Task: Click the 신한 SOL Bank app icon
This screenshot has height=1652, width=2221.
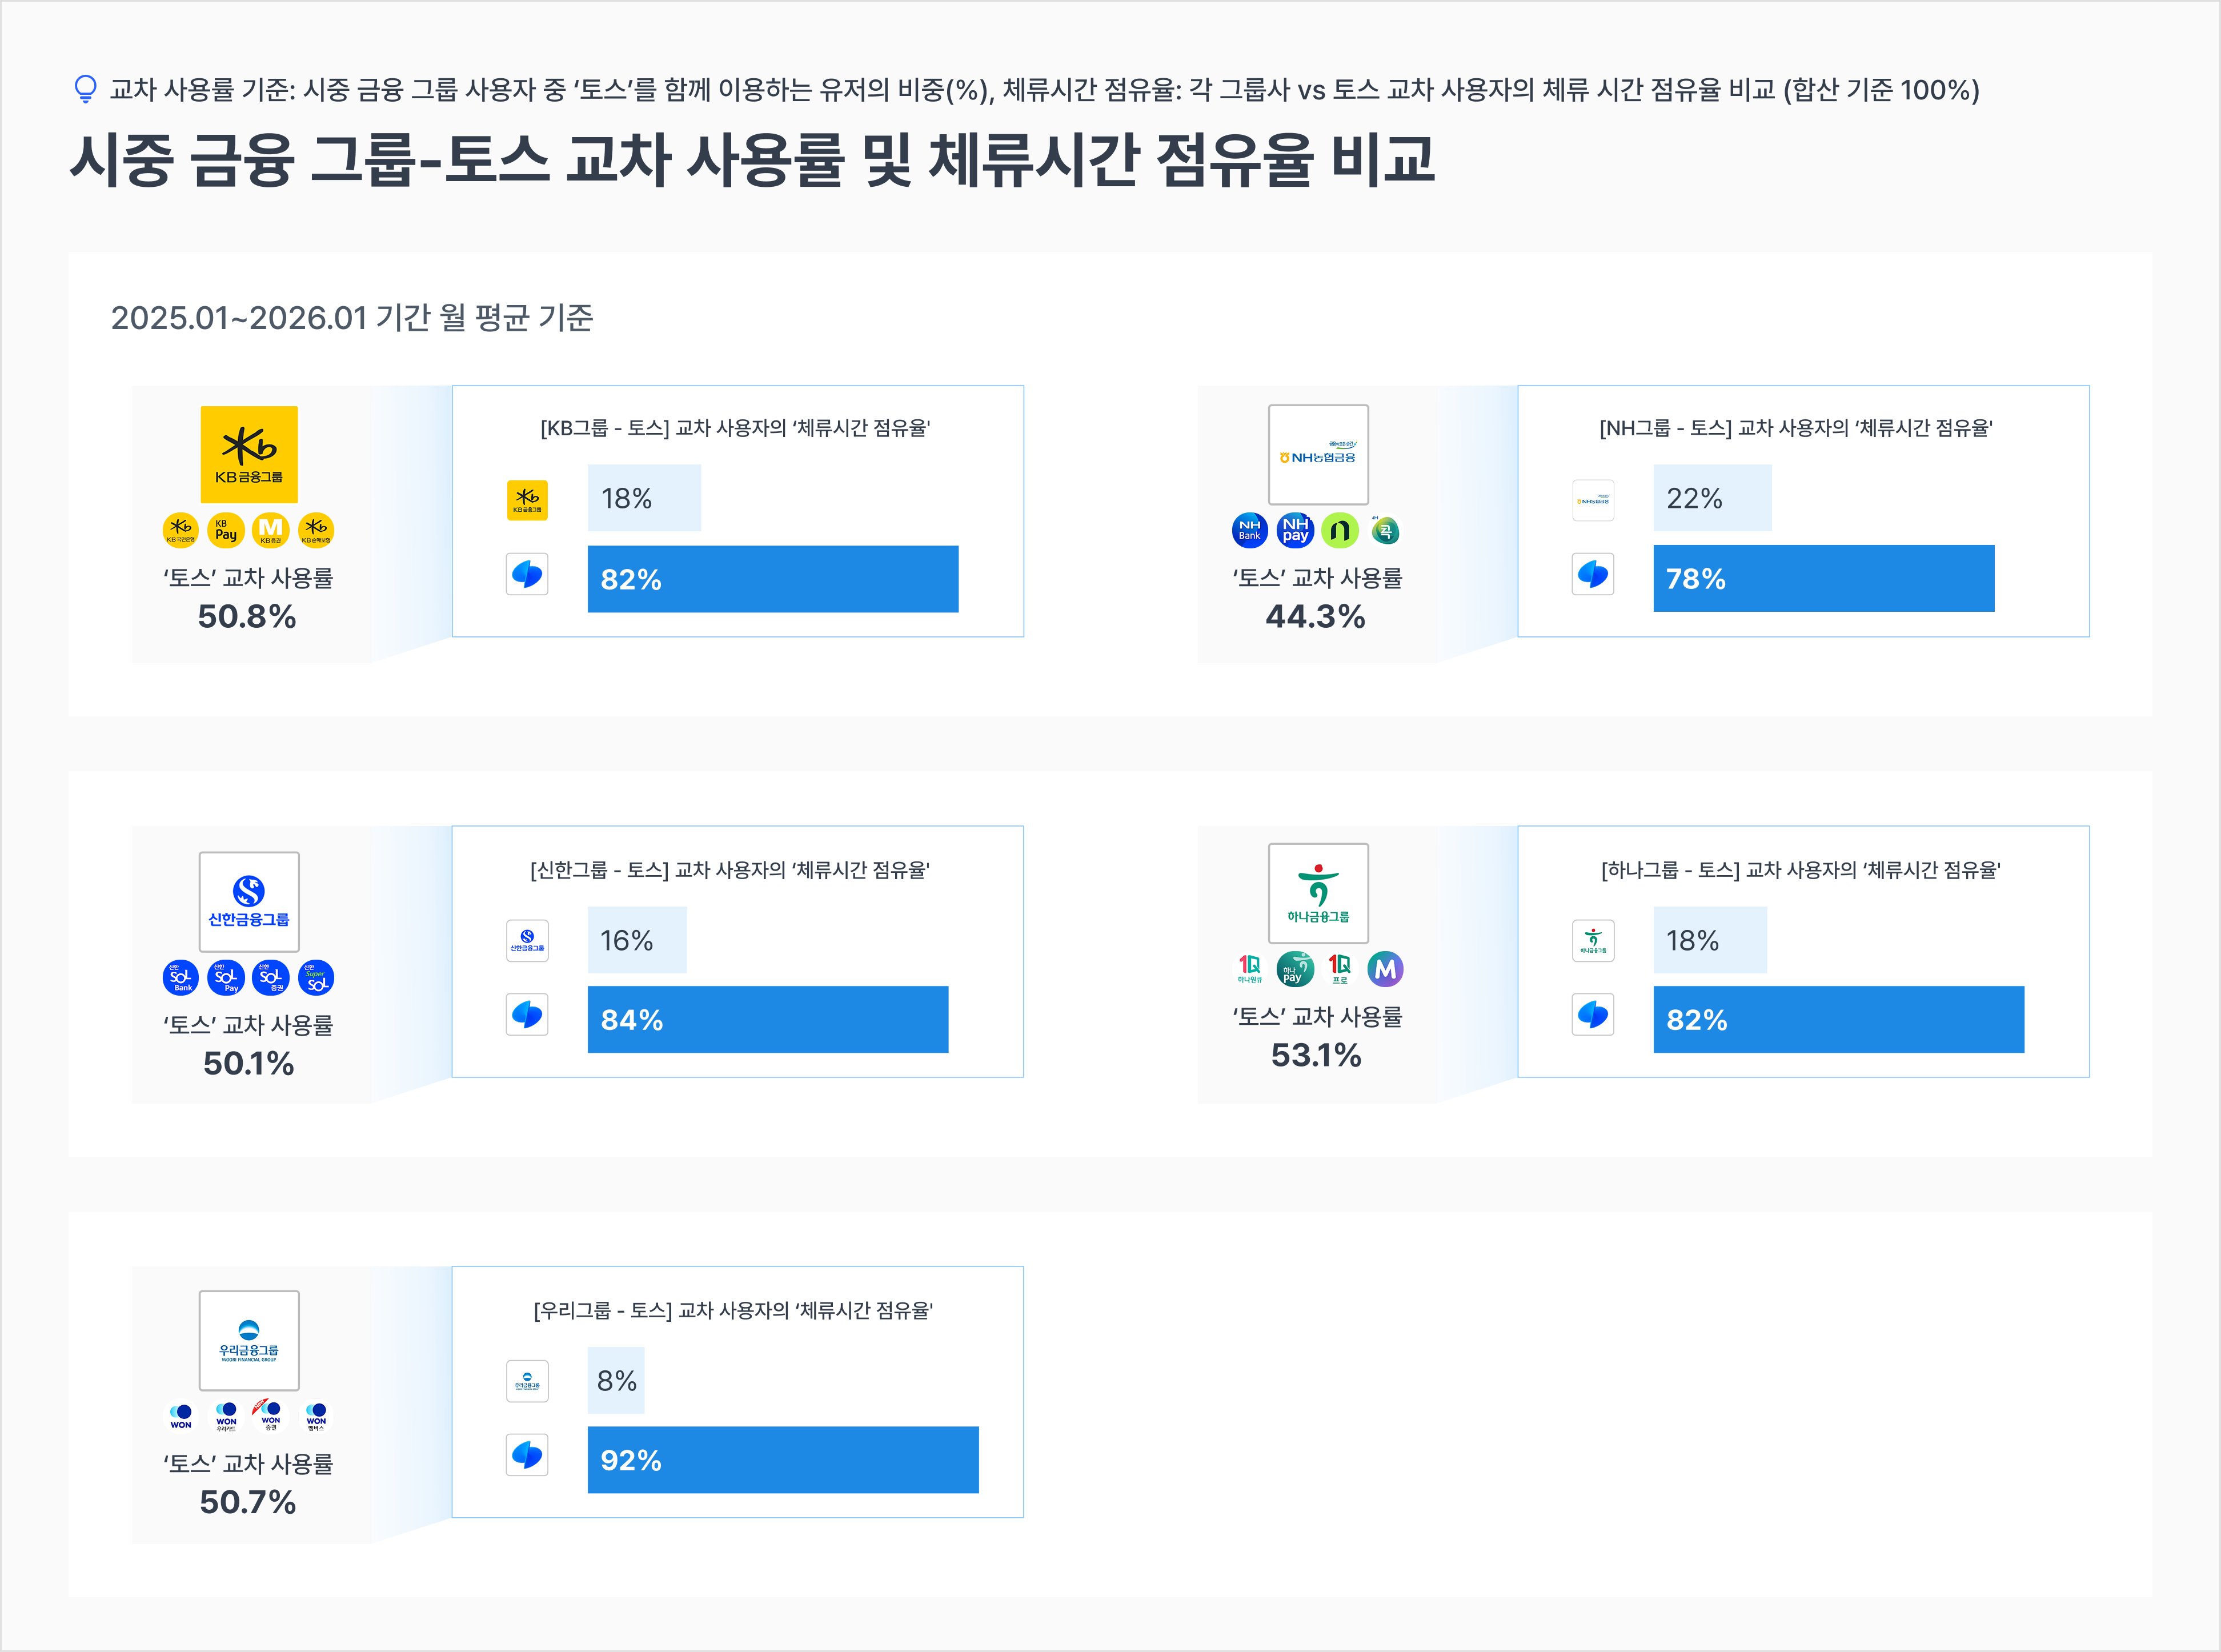Action: 181,977
